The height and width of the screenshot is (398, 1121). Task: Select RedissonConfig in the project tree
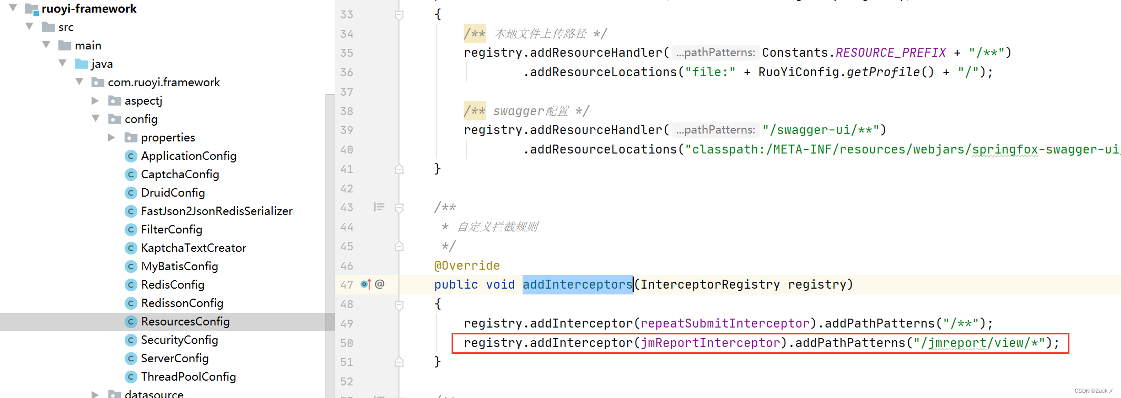(x=182, y=303)
